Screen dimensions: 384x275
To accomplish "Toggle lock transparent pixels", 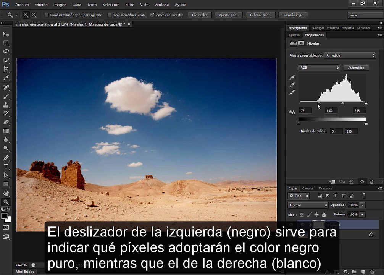I will (x=302, y=215).
